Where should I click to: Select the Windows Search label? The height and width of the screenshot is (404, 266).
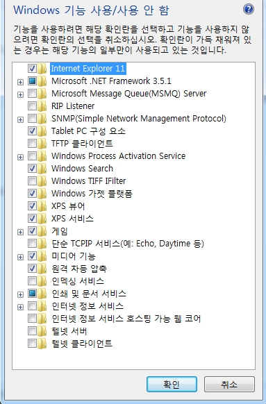pyautogui.click(x=82, y=169)
